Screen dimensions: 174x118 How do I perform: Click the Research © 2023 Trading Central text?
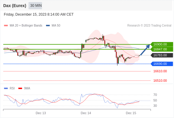point(149,26)
